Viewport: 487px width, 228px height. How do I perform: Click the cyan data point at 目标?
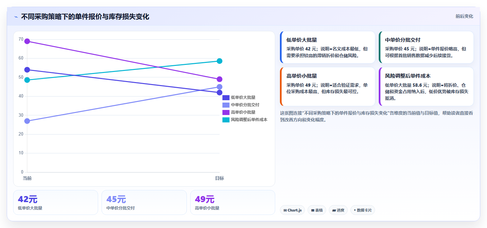[x=220, y=61]
